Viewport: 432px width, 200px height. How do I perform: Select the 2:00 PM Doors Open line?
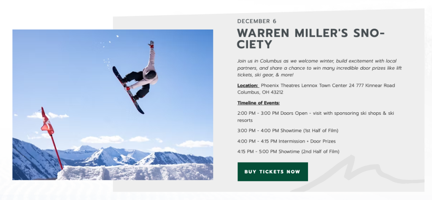coord(316,114)
